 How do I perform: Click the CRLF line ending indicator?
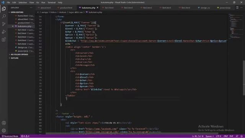click(x=225, y=136)
